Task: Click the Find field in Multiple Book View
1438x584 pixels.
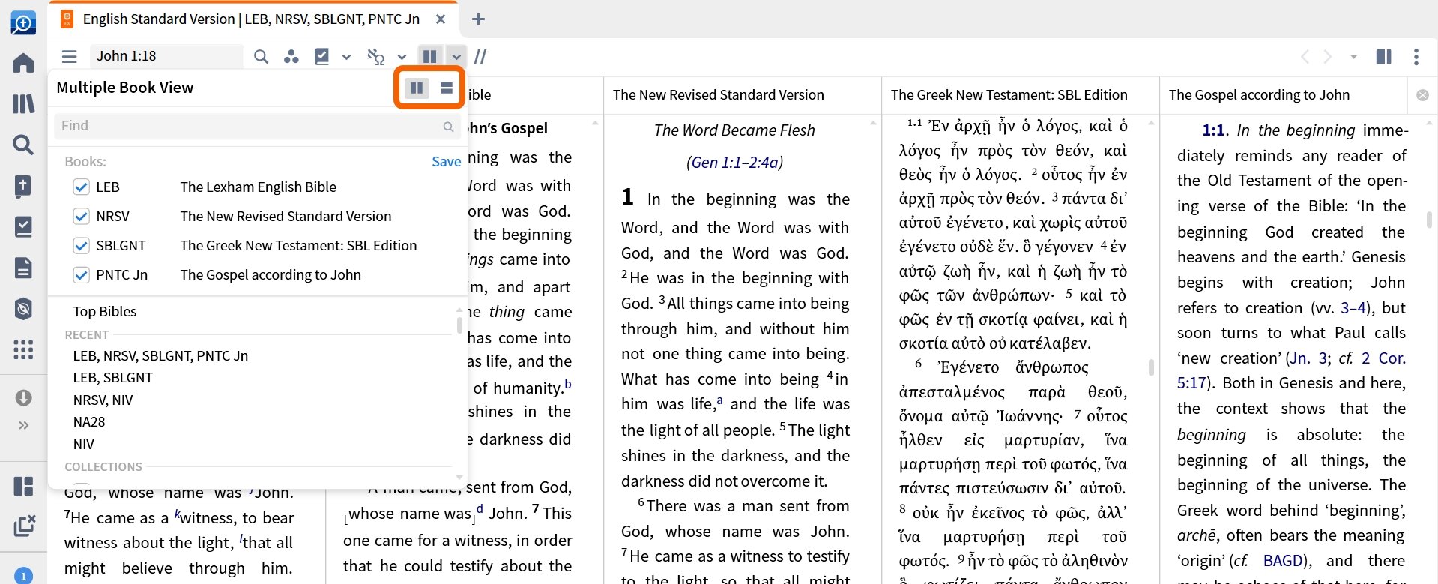Action: (257, 126)
